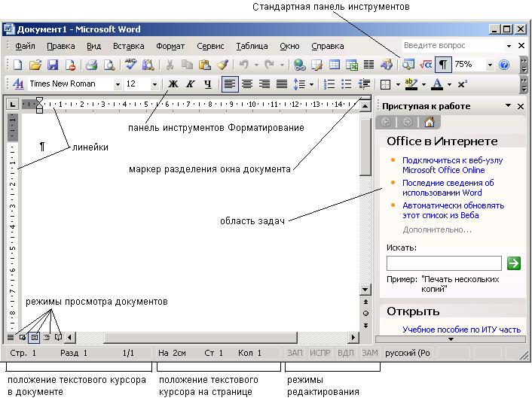Start a numbered list

coord(329,84)
